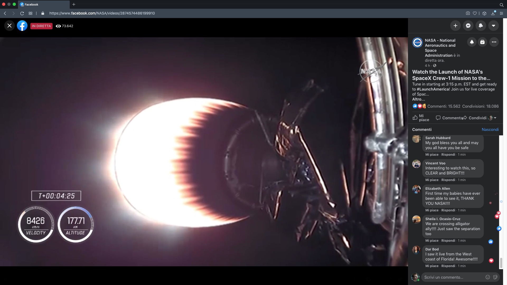Image resolution: width=507 pixels, height=285 pixels.
Task: Bookmark page with heart icon
Action: point(475,13)
